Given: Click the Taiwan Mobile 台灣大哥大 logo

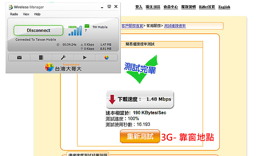Looking at the screenshot, I should tap(63, 67).
